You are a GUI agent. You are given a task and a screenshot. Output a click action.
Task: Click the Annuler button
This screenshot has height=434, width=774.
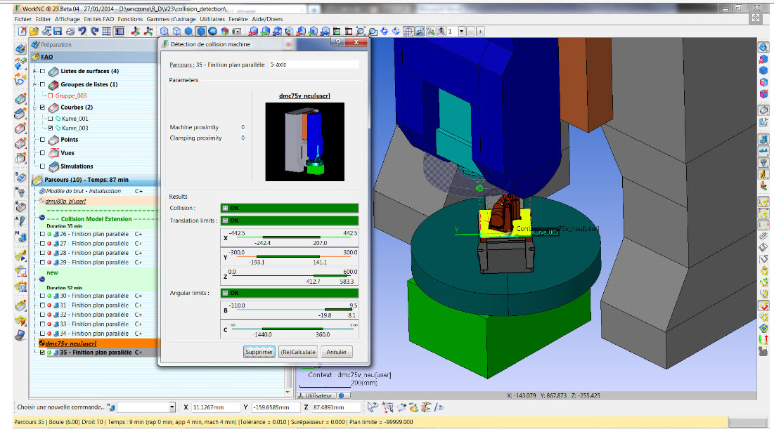[337, 352]
